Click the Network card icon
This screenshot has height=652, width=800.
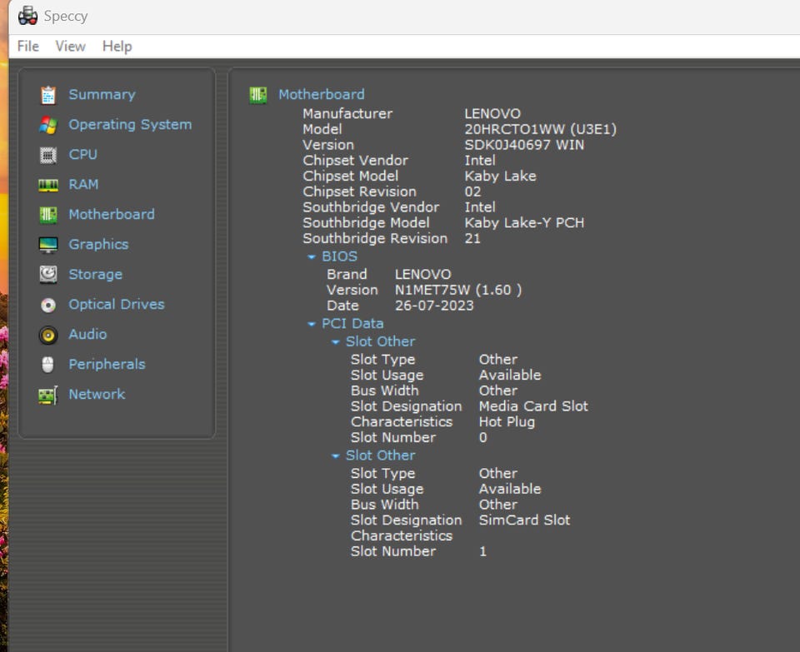coord(48,395)
